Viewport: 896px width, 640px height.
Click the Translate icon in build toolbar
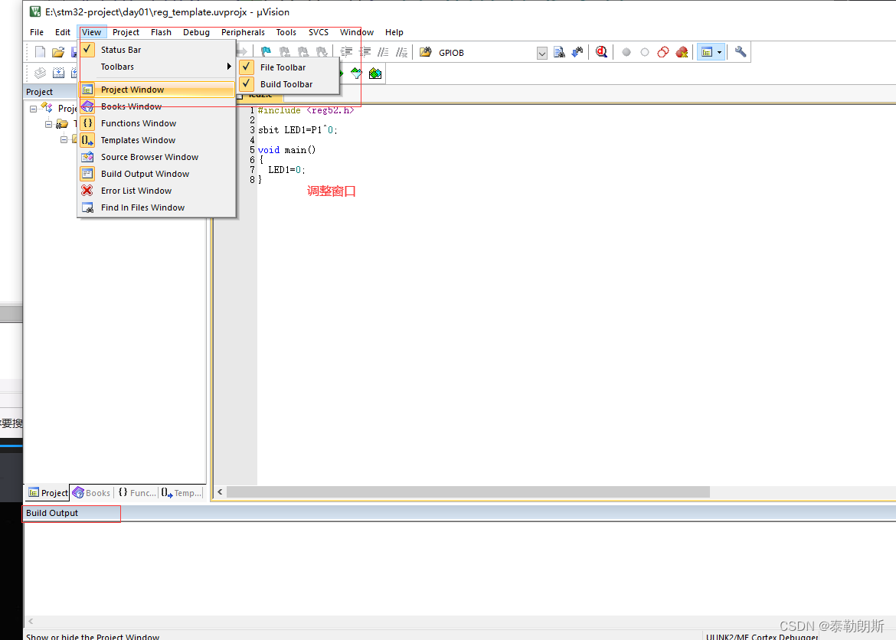point(40,73)
